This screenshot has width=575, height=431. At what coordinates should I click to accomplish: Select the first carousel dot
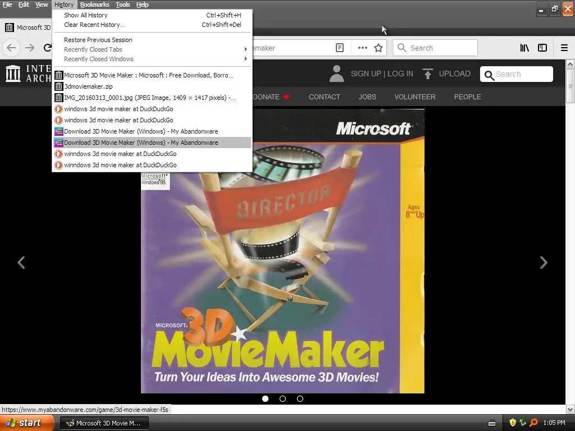265,399
